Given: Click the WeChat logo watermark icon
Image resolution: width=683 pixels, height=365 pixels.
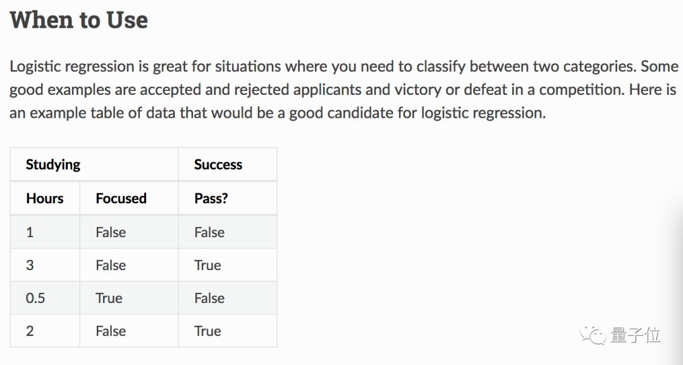Looking at the screenshot, I should point(594,334).
